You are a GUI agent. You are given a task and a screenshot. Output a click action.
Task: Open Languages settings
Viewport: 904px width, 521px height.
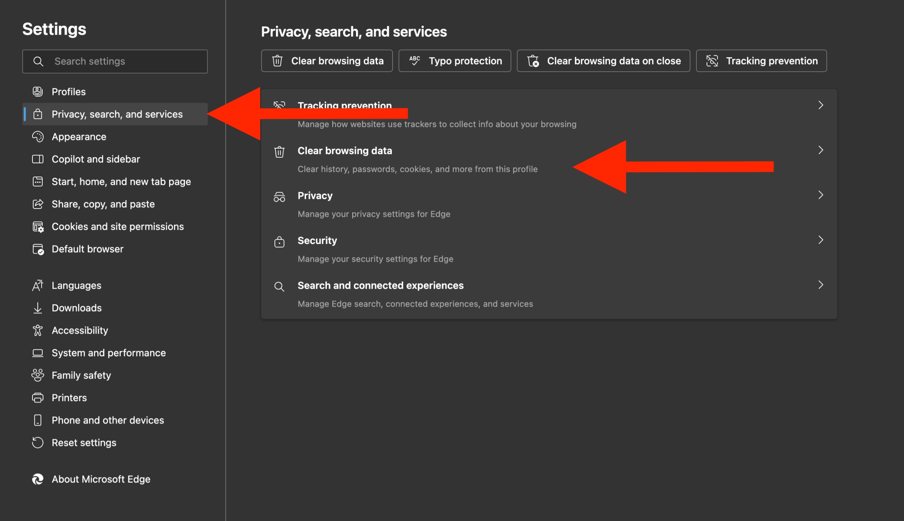pyautogui.click(x=115, y=285)
